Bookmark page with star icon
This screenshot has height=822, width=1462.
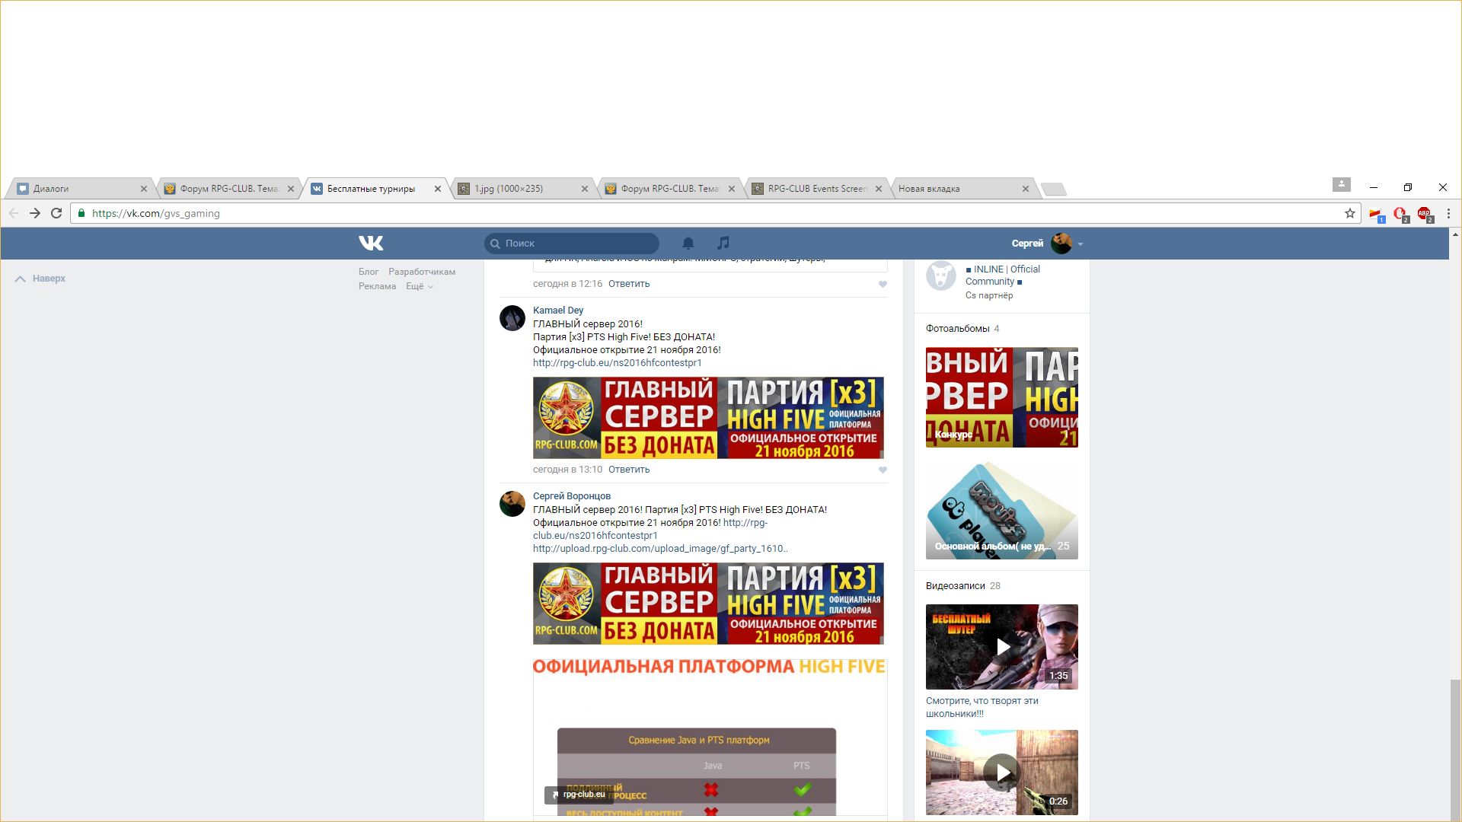pos(1350,213)
